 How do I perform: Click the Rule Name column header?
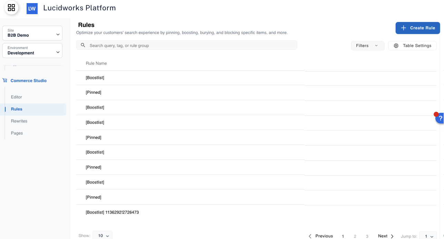[96, 63]
